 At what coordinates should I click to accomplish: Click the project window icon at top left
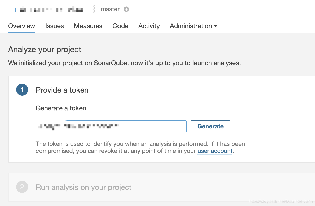tap(12, 9)
